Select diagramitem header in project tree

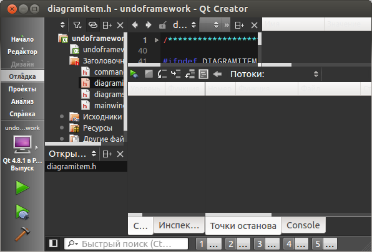102,83
